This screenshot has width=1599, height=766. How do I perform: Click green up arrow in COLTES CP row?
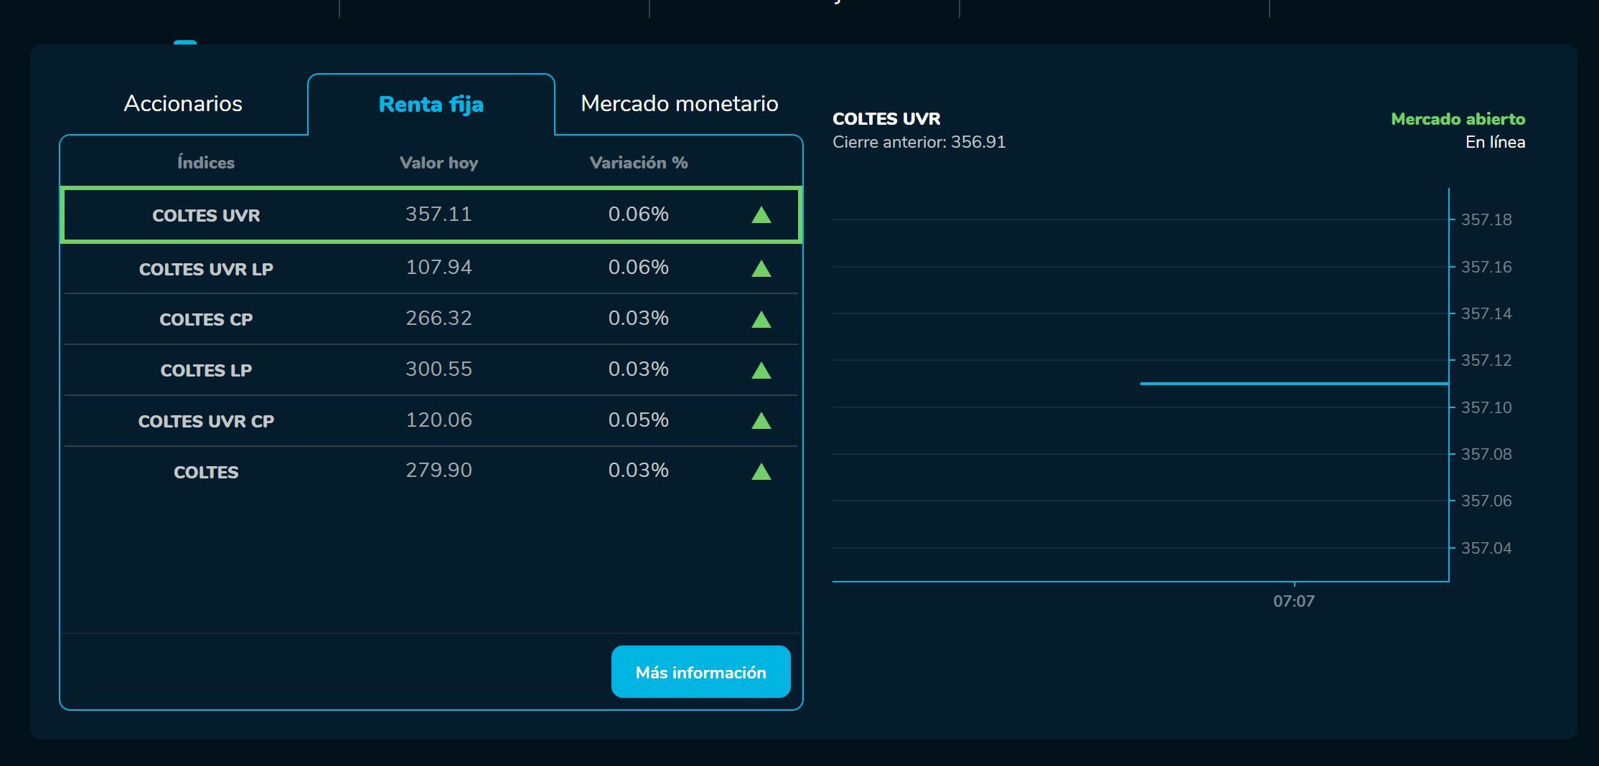[761, 320]
